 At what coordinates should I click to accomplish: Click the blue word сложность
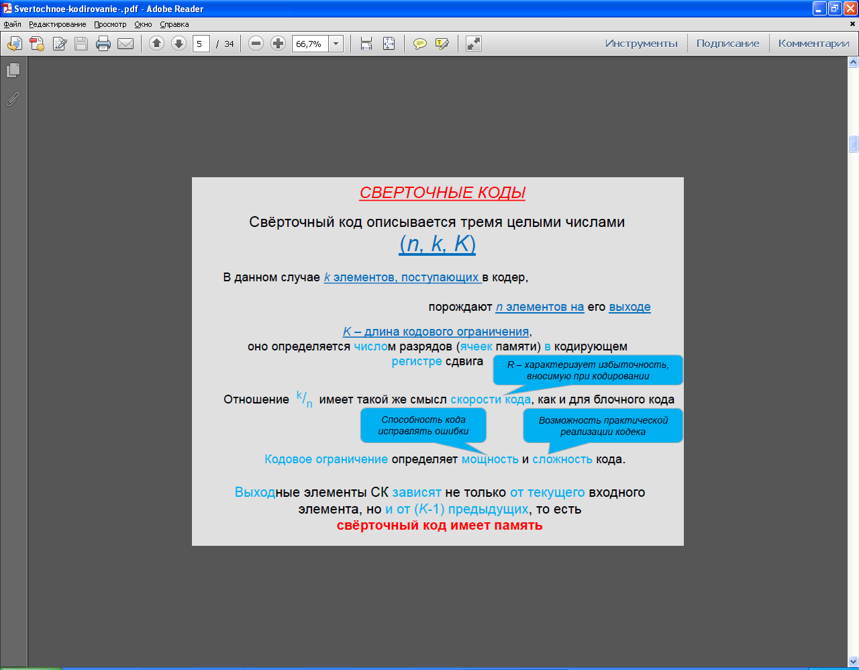pos(562,459)
